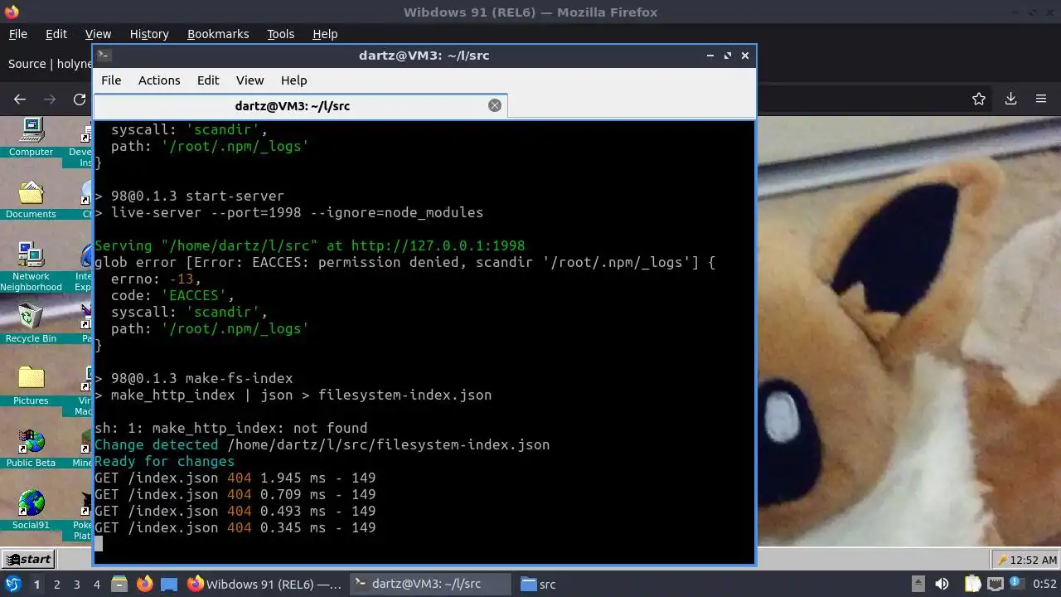This screenshot has width=1061, height=597.
Task: Open Firefox hamburger application menu
Action: [x=1041, y=99]
